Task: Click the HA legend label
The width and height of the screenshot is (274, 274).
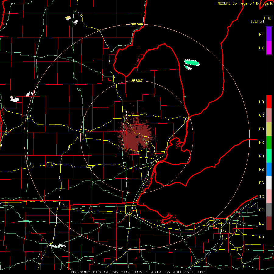Action: (262, 102)
